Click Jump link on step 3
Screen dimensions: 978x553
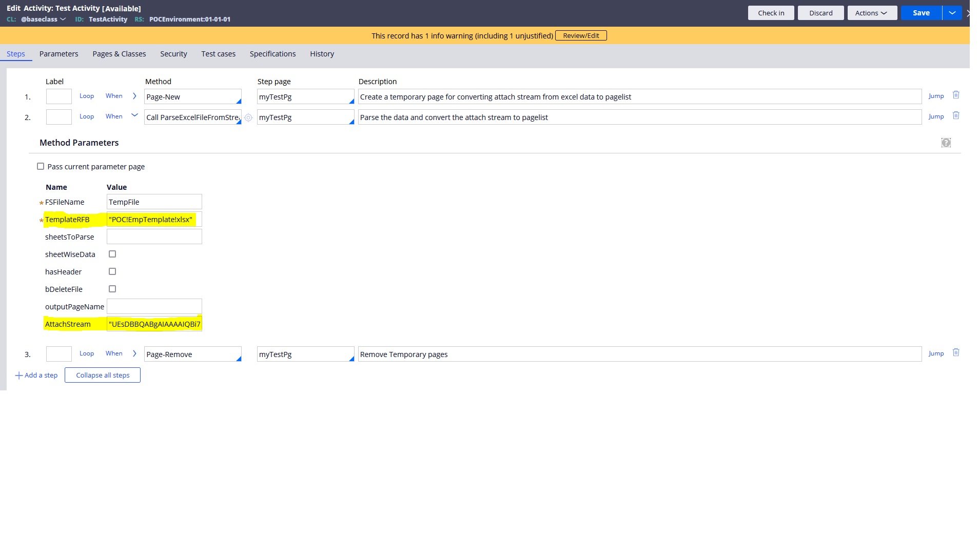tap(936, 353)
